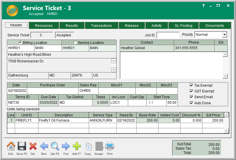Open the GL Posting tab
This screenshot has width=236, height=160.
tap(183, 25)
